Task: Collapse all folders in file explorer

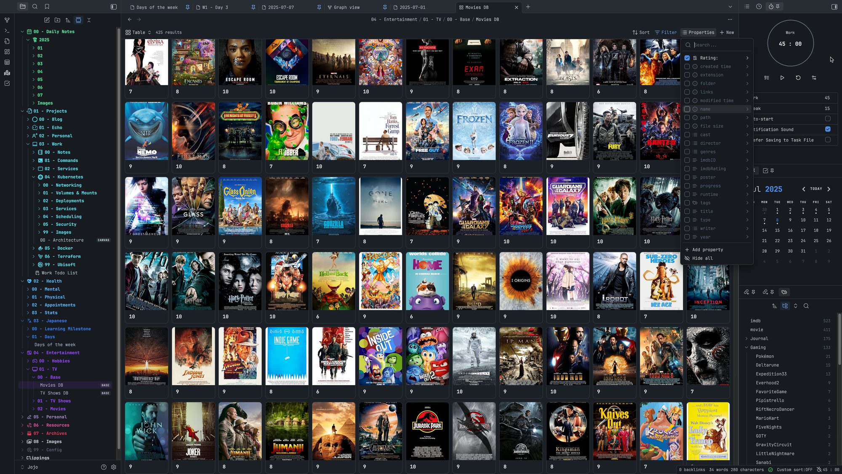Action: [x=89, y=20]
